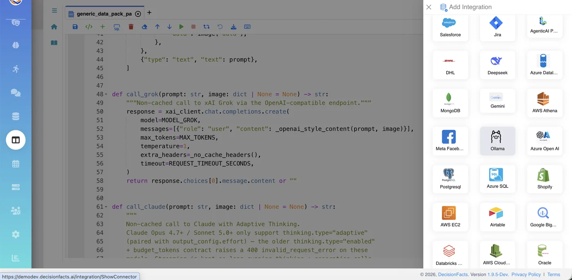
Task: Click the download icon in editor toolbar
Action: click(233, 27)
